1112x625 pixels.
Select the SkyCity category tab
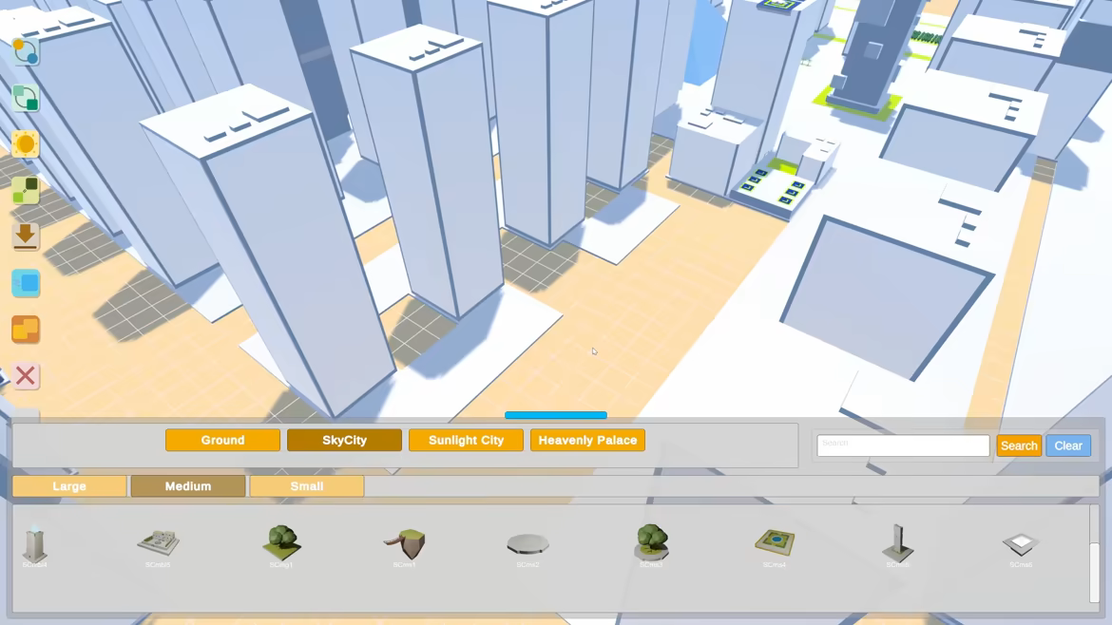(345, 440)
